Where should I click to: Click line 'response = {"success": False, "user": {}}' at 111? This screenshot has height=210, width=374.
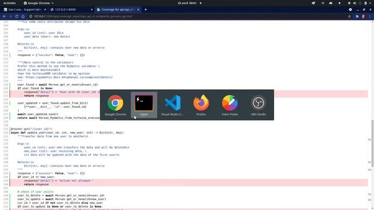pos(51,55)
